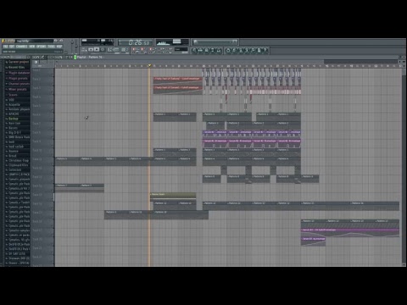The width and height of the screenshot is (407, 305).
Task: Toggle pattern/song playback mode switch
Action: 84,50
